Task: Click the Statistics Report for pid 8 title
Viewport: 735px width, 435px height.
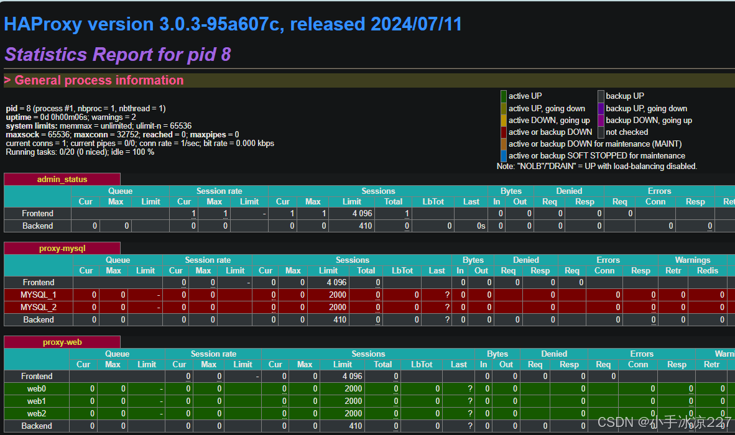Action: click(x=118, y=55)
